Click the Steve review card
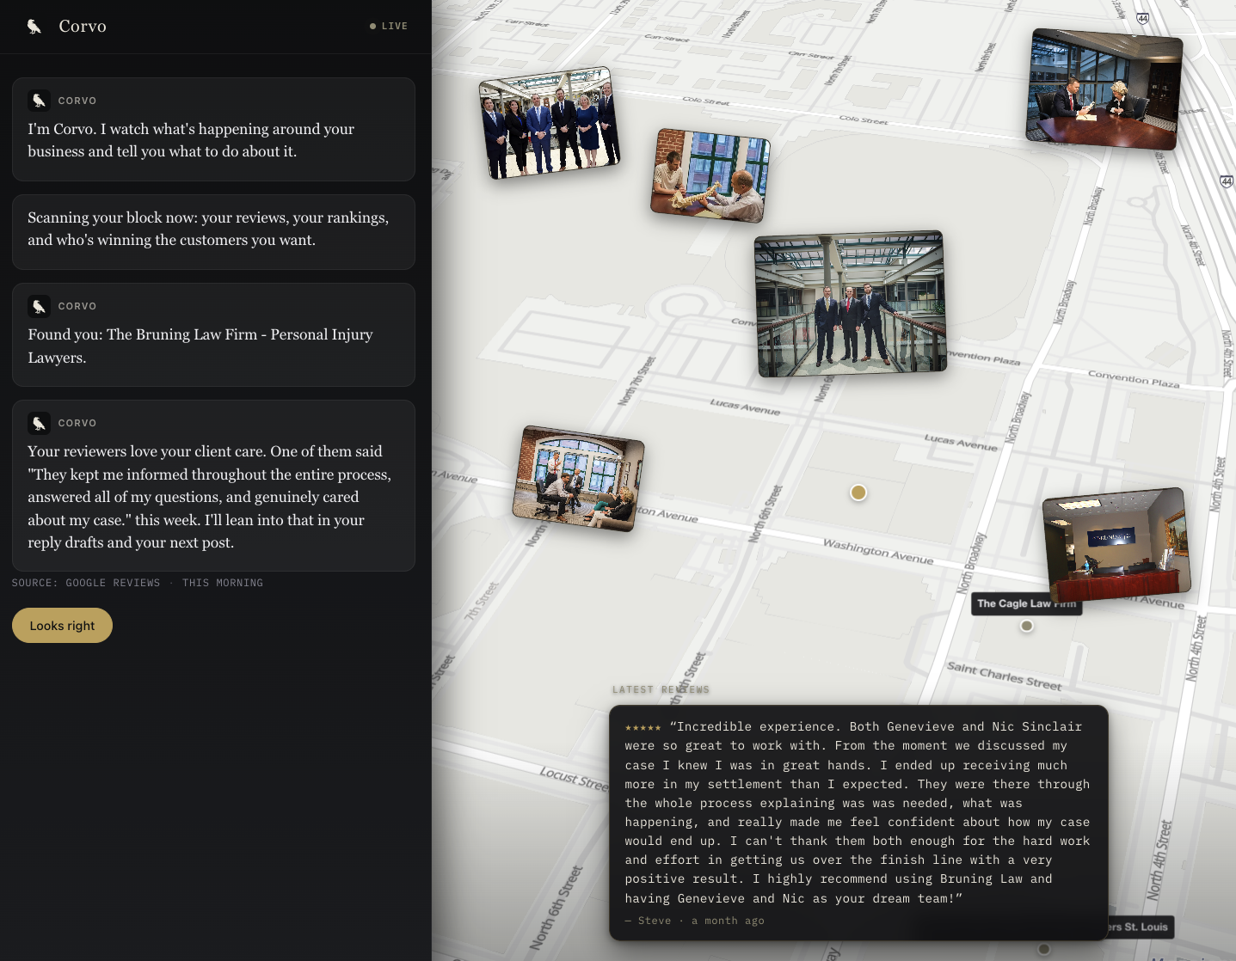Screen dimensions: 1236x961 (858, 823)
